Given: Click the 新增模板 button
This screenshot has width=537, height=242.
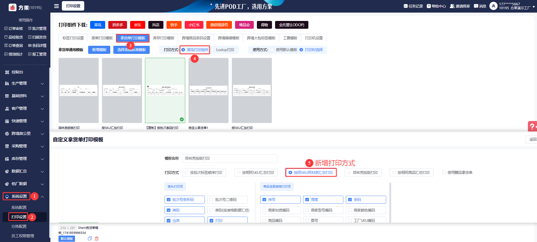Looking at the screenshot, I should pyautogui.click(x=99, y=50).
